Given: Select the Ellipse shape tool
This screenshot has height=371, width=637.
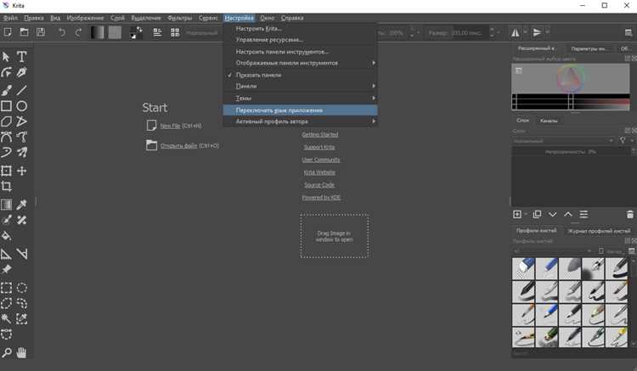Looking at the screenshot, I should point(21,106).
